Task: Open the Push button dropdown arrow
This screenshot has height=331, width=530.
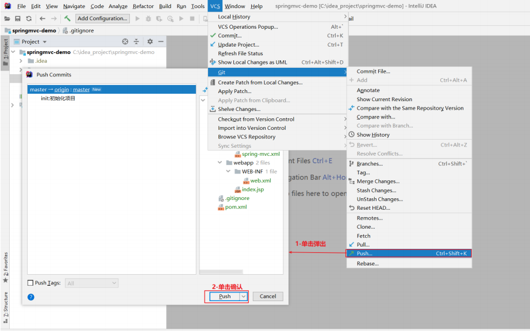Action: [243, 296]
